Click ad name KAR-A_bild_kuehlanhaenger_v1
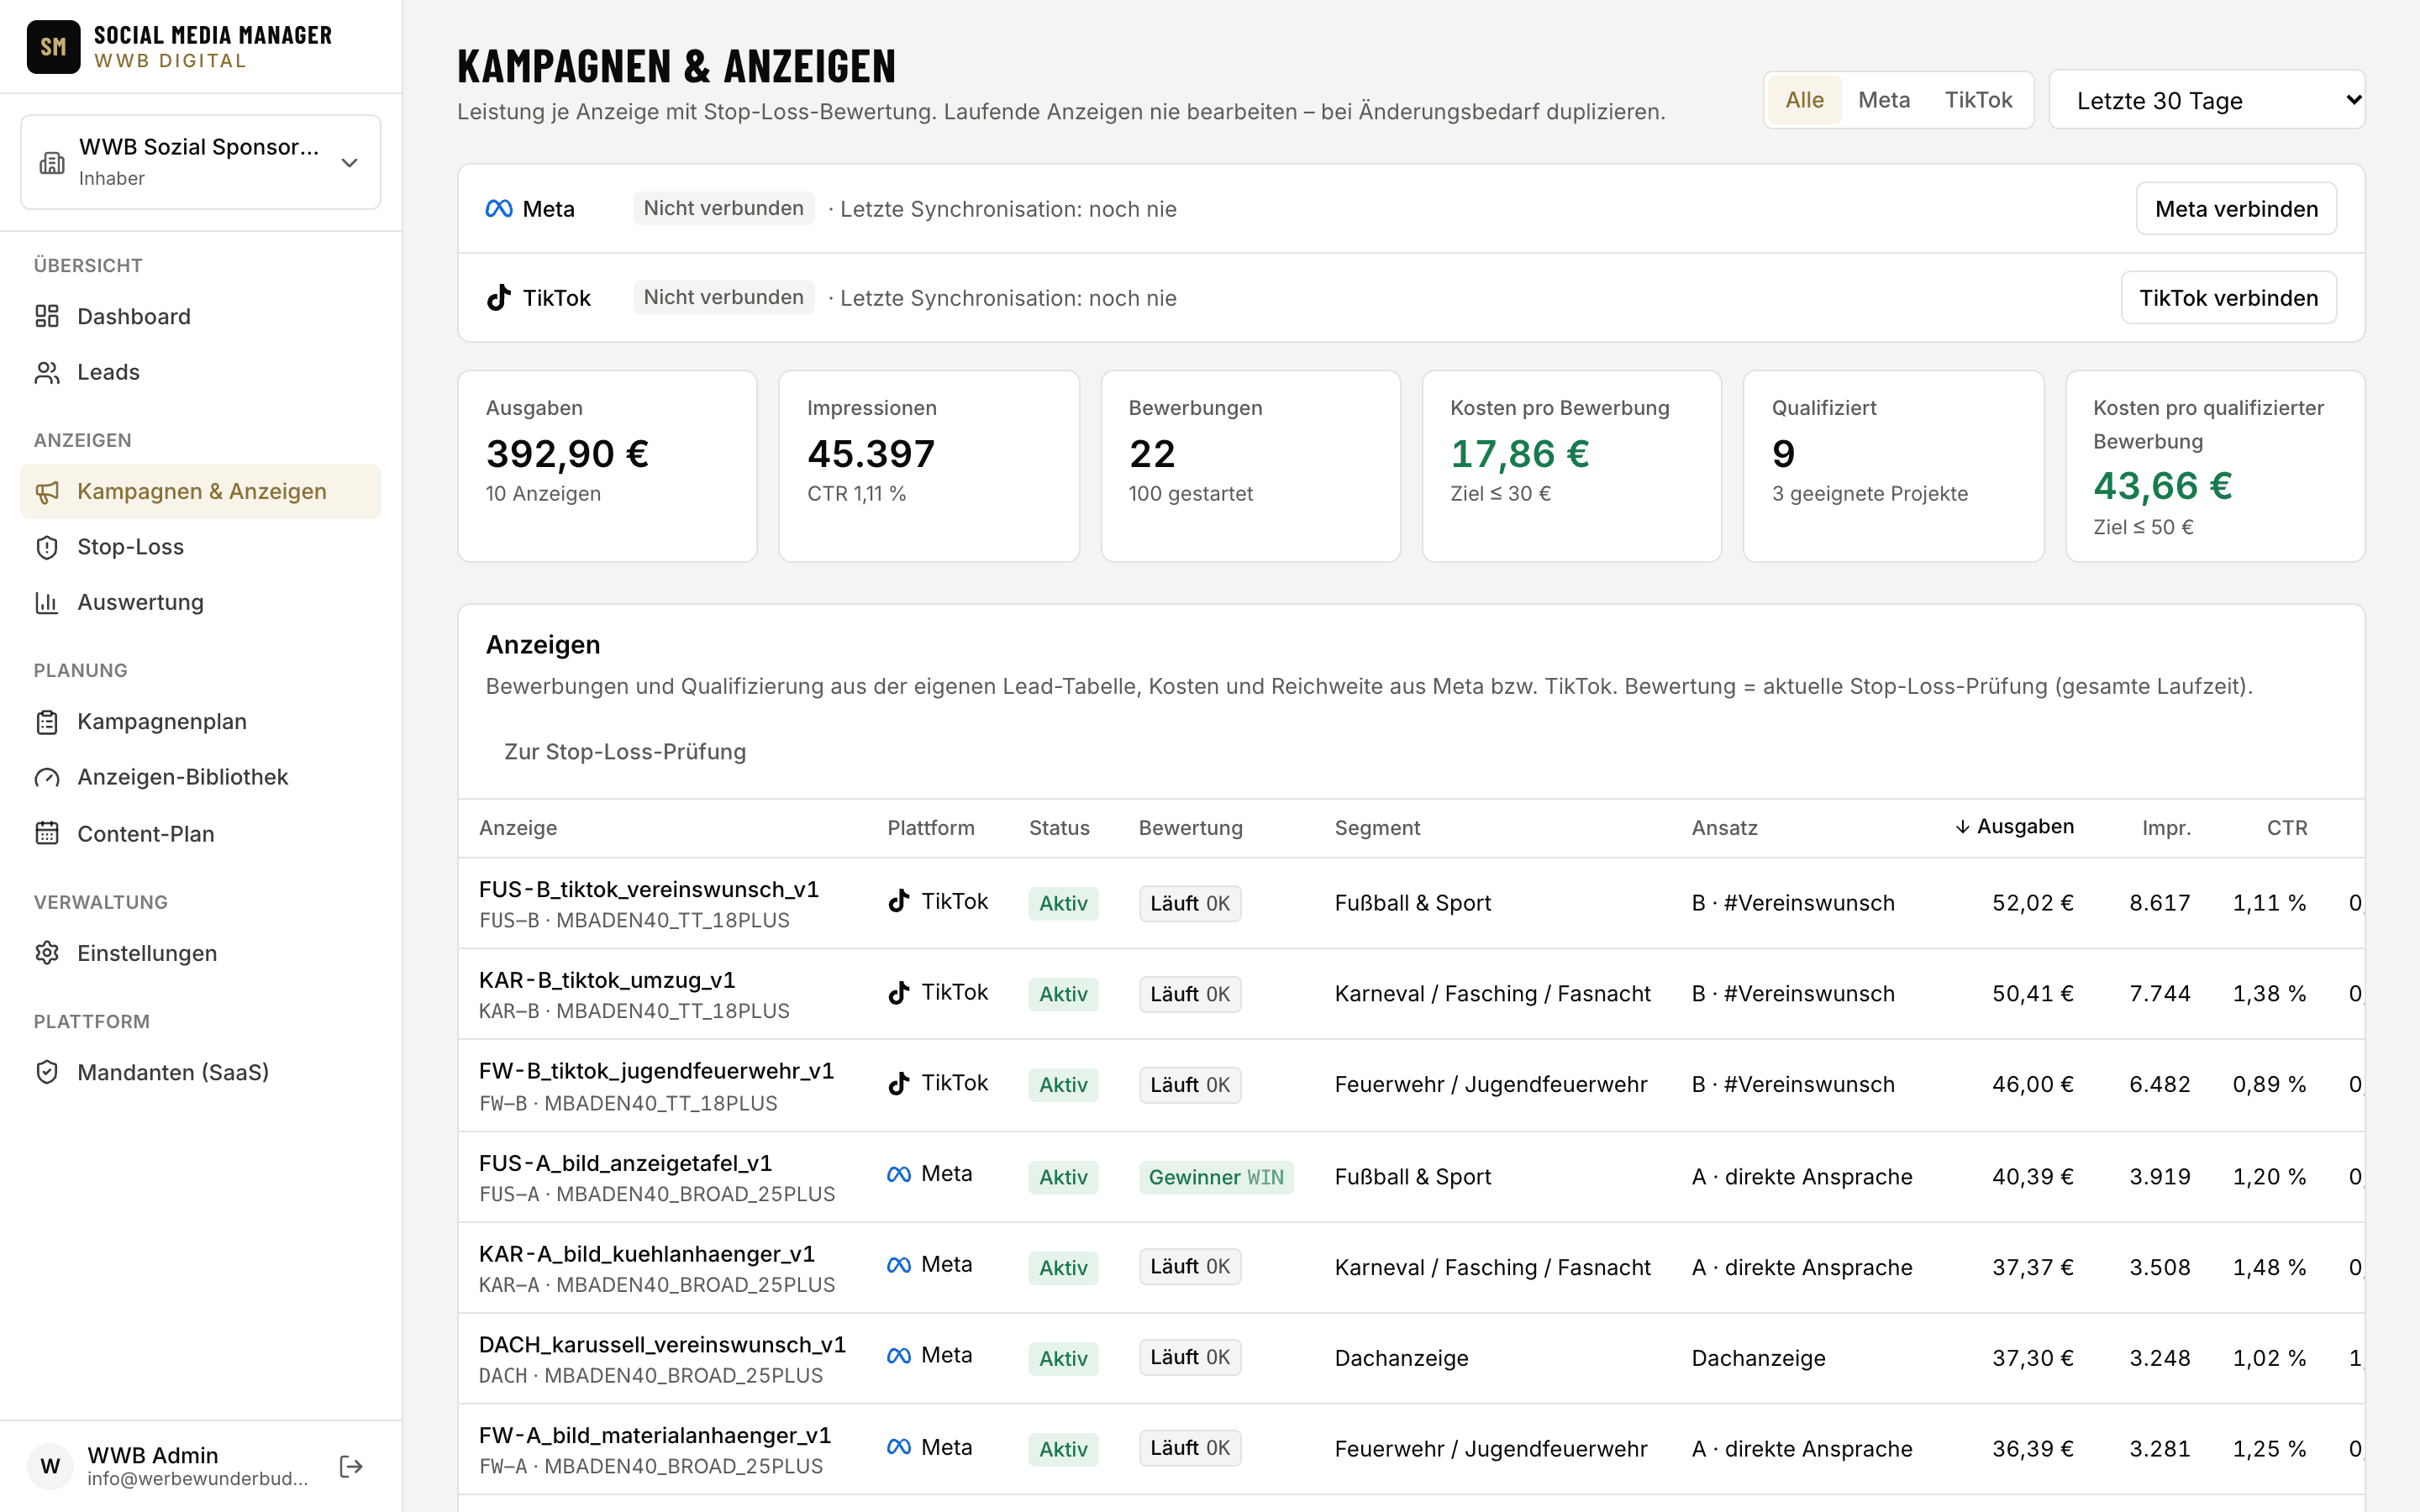The image size is (2420, 1512). click(647, 1254)
